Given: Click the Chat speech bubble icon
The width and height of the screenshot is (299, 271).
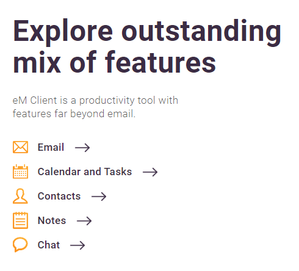Looking at the screenshot, I should click(20, 245).
